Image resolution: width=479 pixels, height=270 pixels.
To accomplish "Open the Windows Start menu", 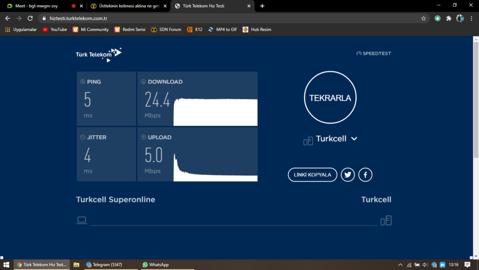I will point(6,265).
